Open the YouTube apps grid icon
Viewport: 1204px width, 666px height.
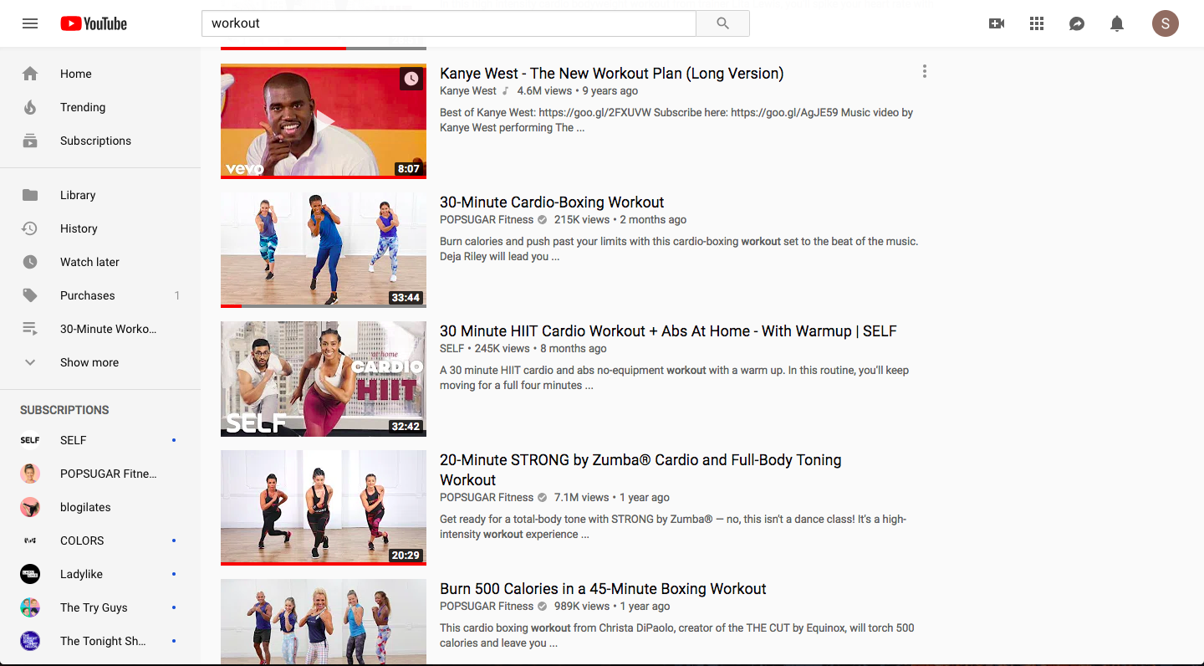click(x=1037, y=23)
